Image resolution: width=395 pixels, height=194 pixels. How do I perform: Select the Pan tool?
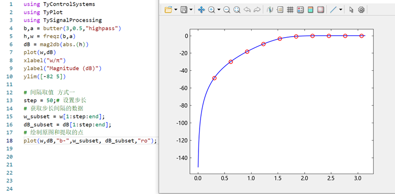coord(201,10)
